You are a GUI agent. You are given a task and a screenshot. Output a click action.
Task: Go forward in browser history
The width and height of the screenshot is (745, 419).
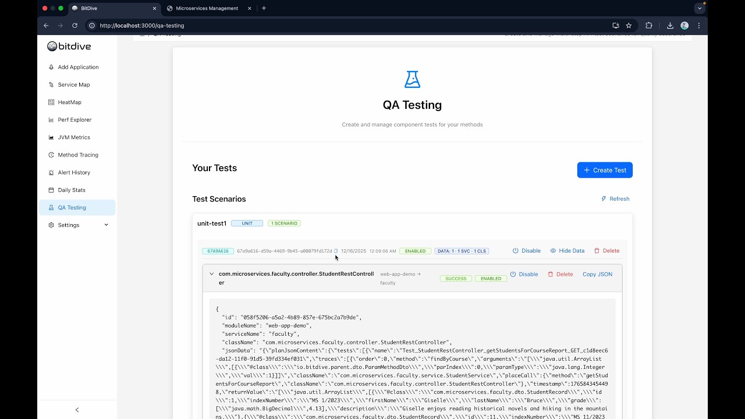pos(61,26)
